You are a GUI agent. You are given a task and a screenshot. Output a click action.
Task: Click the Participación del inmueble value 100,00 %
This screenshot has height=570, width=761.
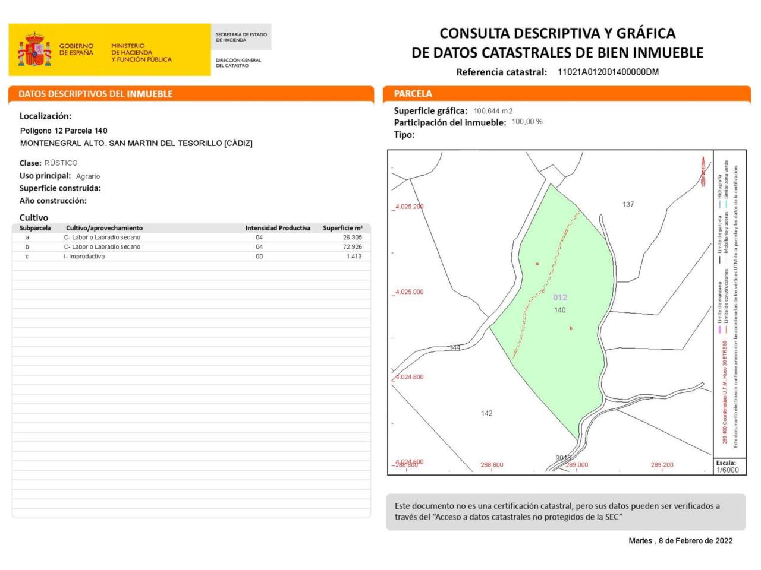[x=527, y=122]
